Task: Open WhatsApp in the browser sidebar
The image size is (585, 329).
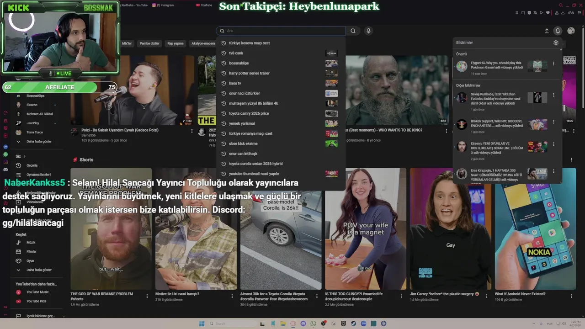Action: 5,154
